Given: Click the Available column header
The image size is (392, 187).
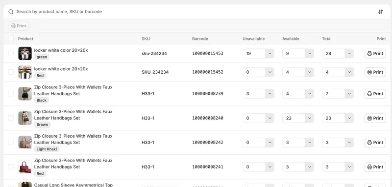Looking at the screenshot, I should click(291, 39).
